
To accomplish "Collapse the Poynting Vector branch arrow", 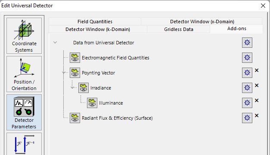I will [64, 72].
